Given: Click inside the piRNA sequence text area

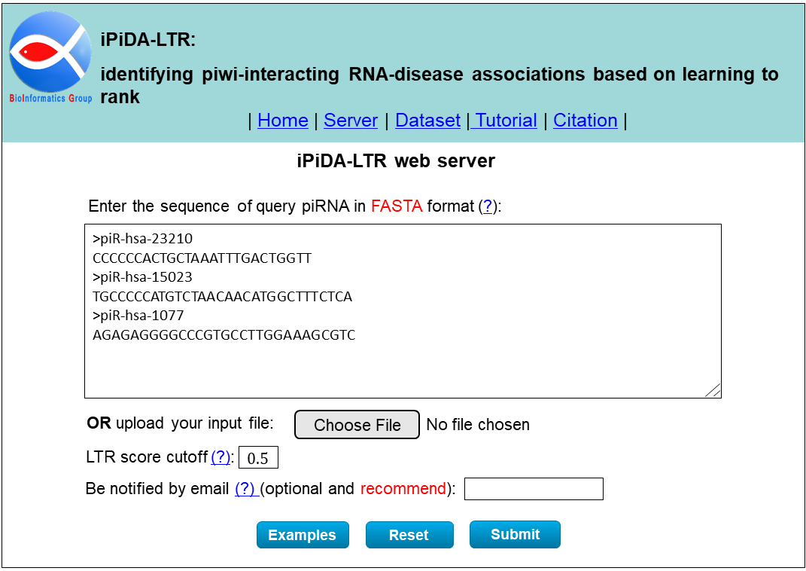Looking at the screenshot, I should (403, 311).
